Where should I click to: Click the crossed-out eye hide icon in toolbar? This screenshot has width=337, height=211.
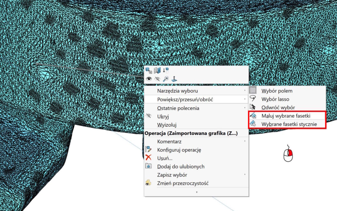(157, 79)
